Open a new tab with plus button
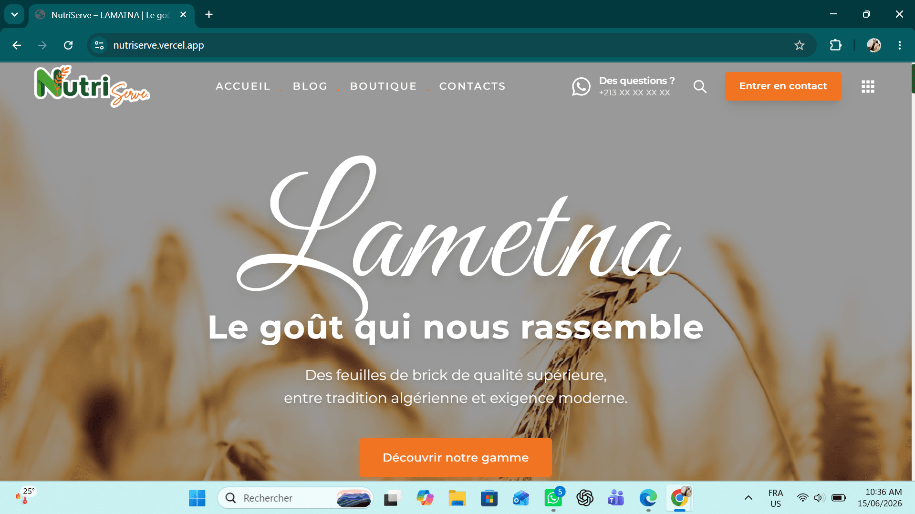 pyautogui.click(x=209, y=15)
